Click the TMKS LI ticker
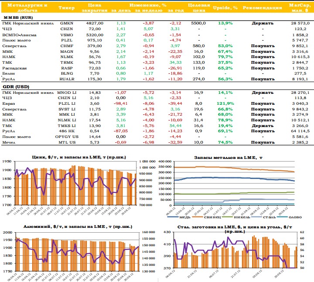 point(67,126)
